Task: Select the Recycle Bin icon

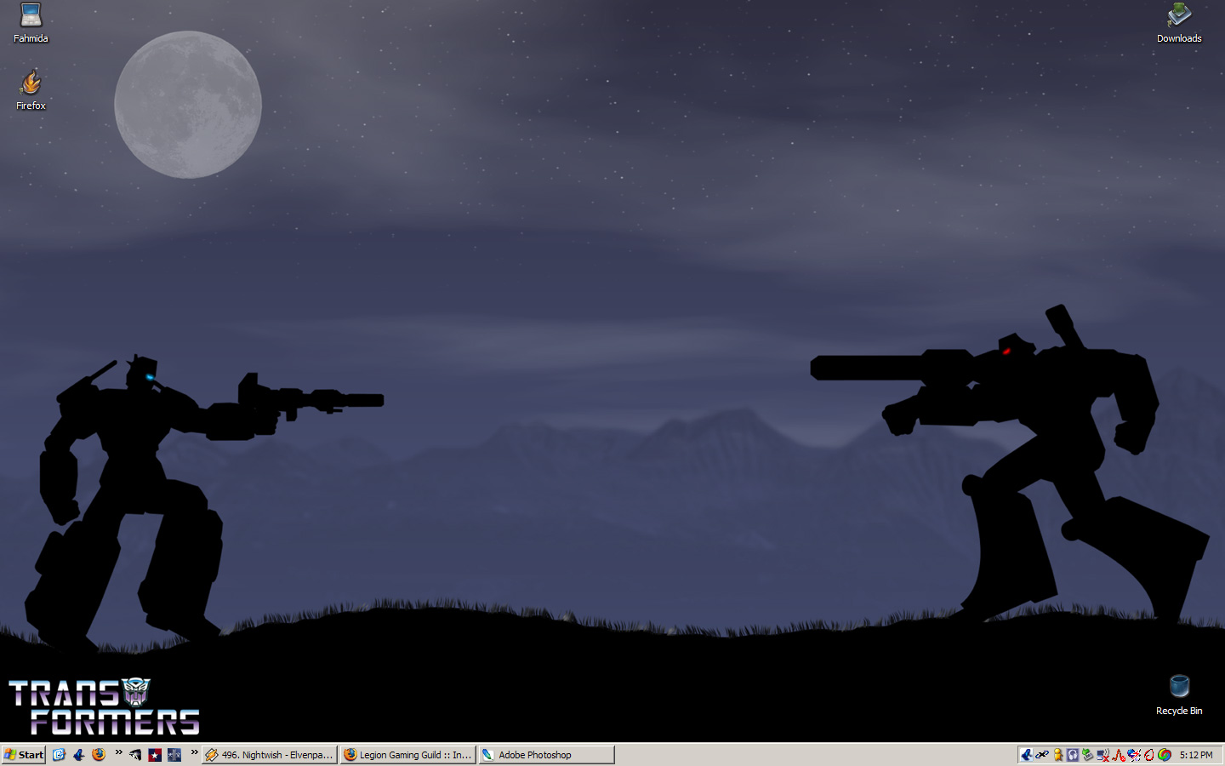Action: [x=1179, y=695]
